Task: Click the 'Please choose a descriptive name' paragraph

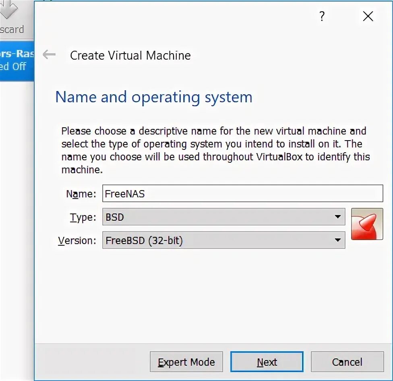Action: coord(215,150)
